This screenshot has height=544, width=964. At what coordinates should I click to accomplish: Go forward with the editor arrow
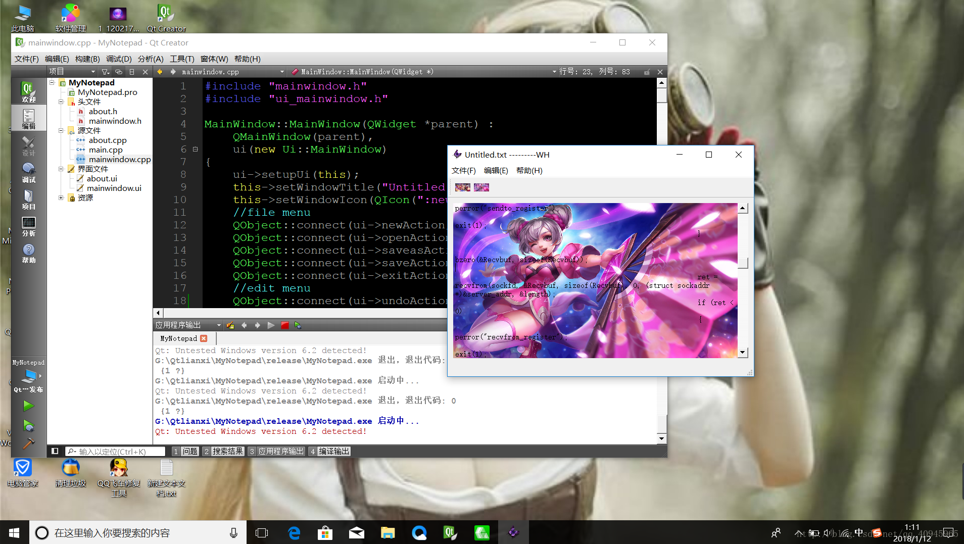click(x=173, y=72)
